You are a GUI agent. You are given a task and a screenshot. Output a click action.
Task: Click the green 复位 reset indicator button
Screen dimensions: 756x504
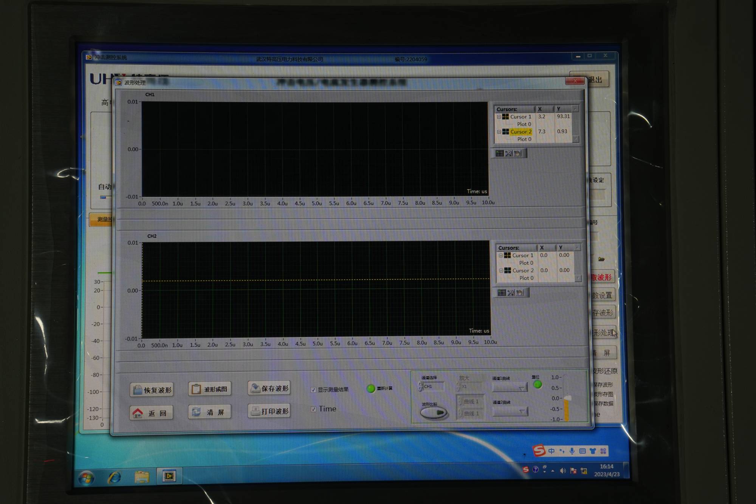pos(538,385)
